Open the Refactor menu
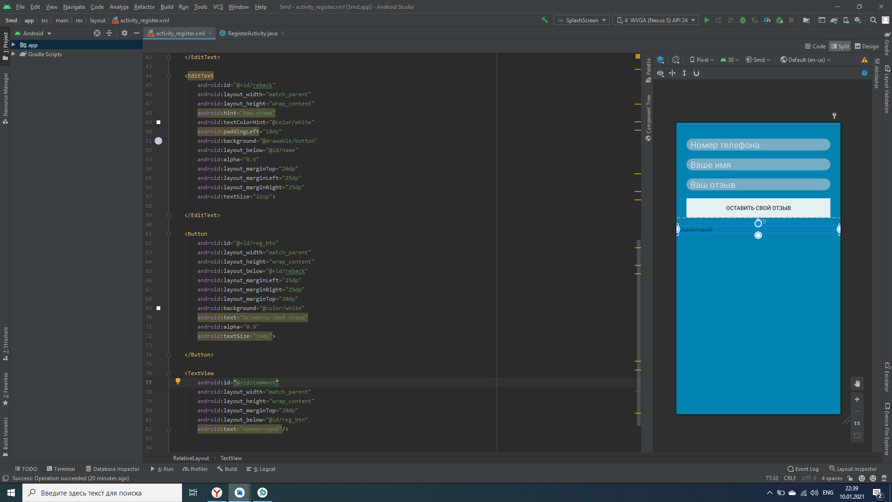Viewport: 892px width, 502px height. [144, 7]
